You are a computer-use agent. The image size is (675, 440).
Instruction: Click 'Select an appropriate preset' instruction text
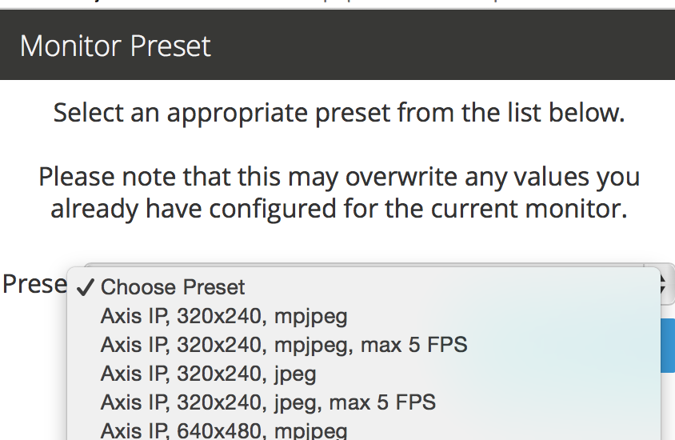339,113
